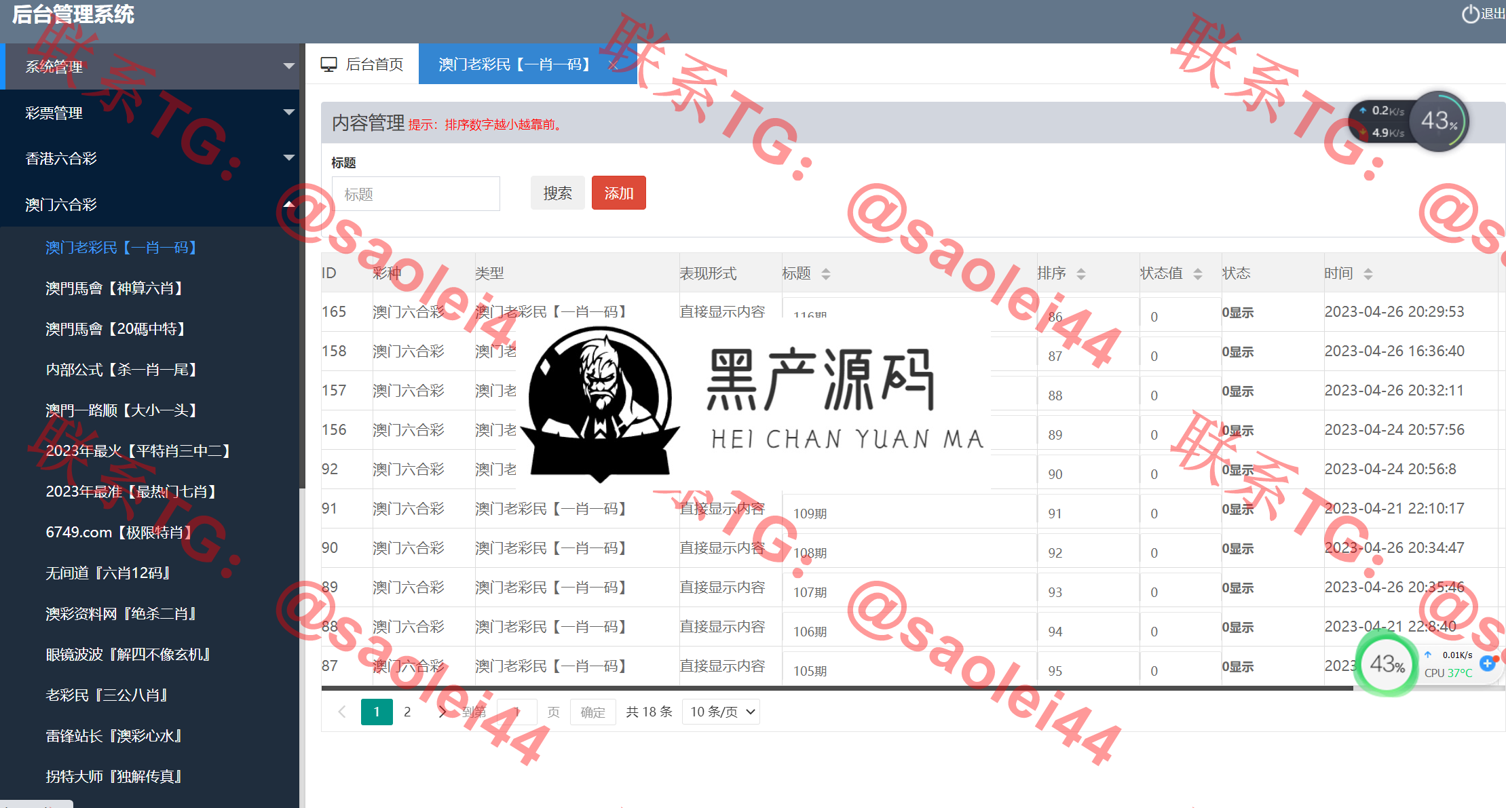Open 无间道『六肖12码』 in sidebar
The height and width of the screenshot is (808, 1506).
(110, 573)
